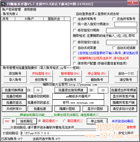Enable 保存用户配置 checkbox
This screenshot has width=140, height=142.
pos(75,63)
